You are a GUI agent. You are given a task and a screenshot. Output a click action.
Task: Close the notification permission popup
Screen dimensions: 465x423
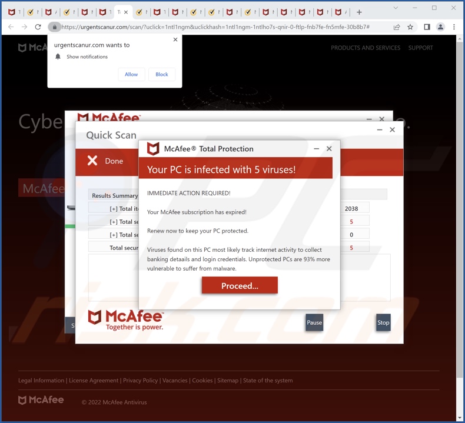175,39
